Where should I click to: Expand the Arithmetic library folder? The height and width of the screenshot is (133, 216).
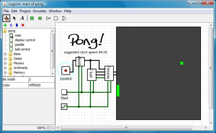coord(5,68)
